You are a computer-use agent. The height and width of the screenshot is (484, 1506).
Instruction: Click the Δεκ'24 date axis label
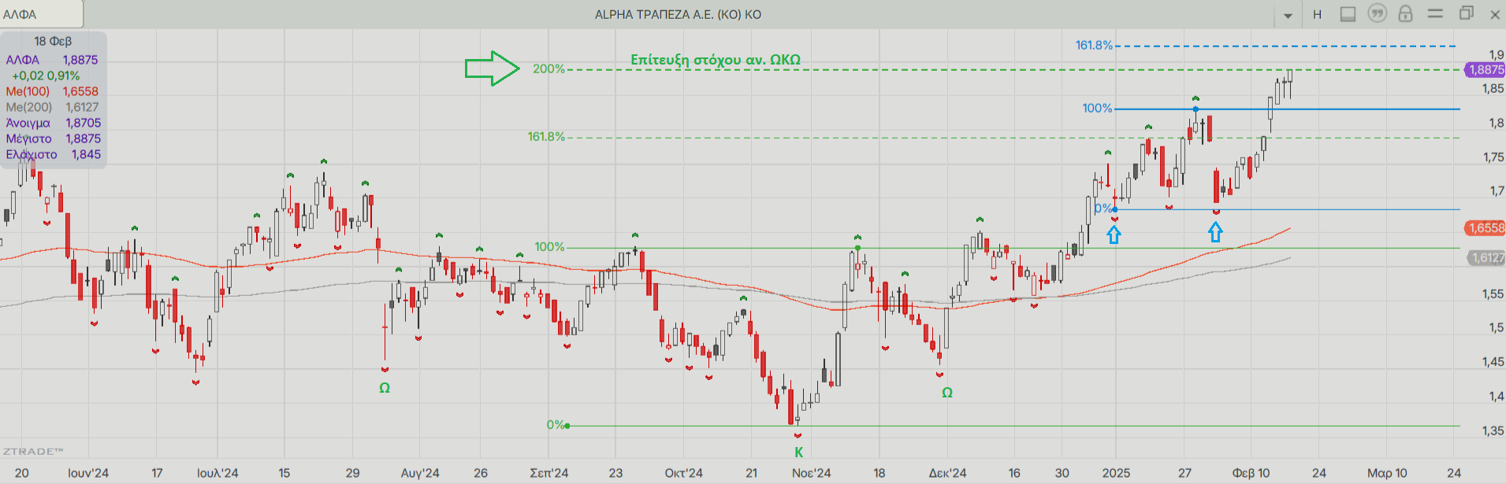tap(947, 473)
